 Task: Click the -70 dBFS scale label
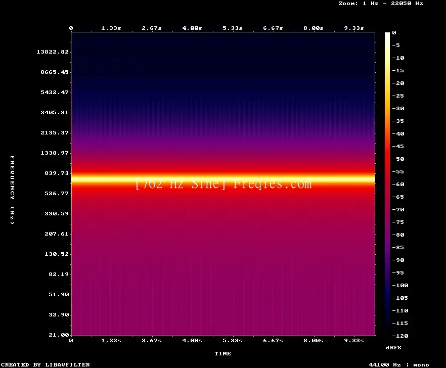(x=398, y=210)
